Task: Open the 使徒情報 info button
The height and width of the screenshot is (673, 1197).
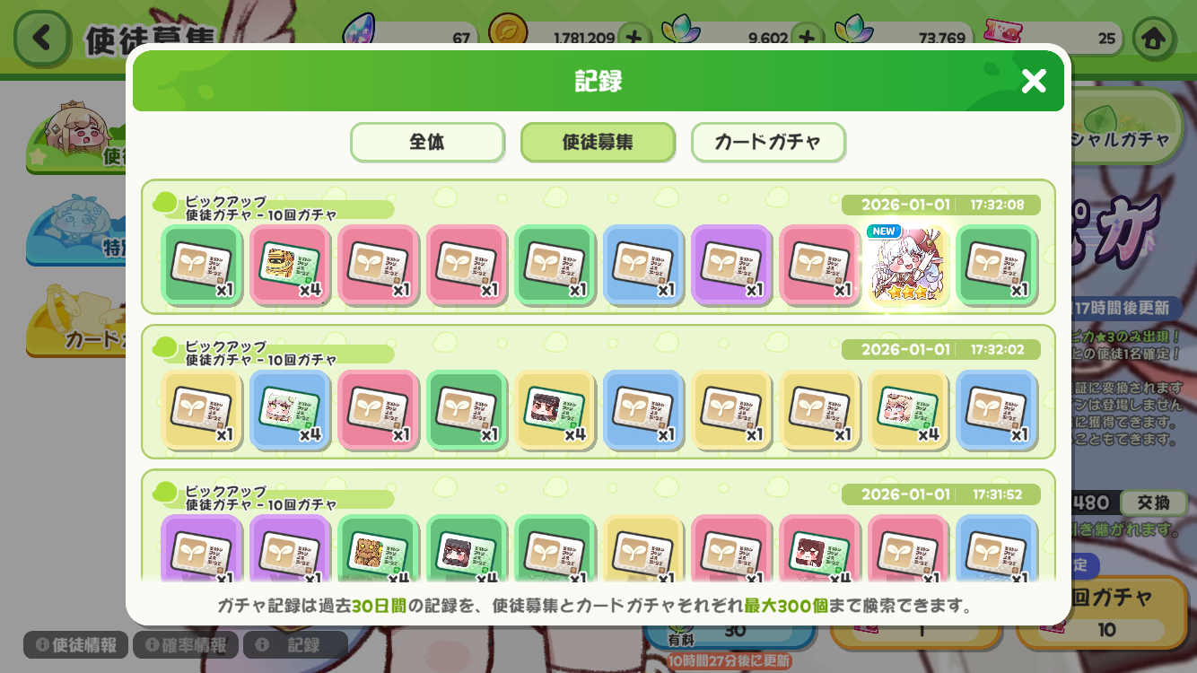Action: coord(76,644)
